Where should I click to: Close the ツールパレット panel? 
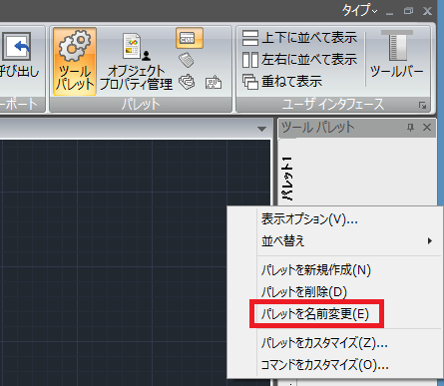tap(427, 128)
